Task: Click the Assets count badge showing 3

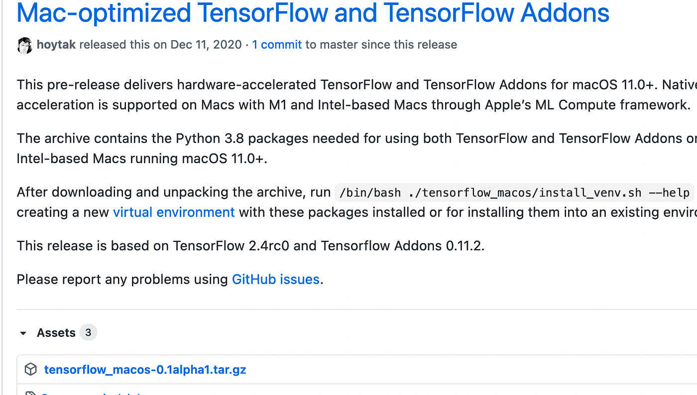Action: tap(88, 332)
